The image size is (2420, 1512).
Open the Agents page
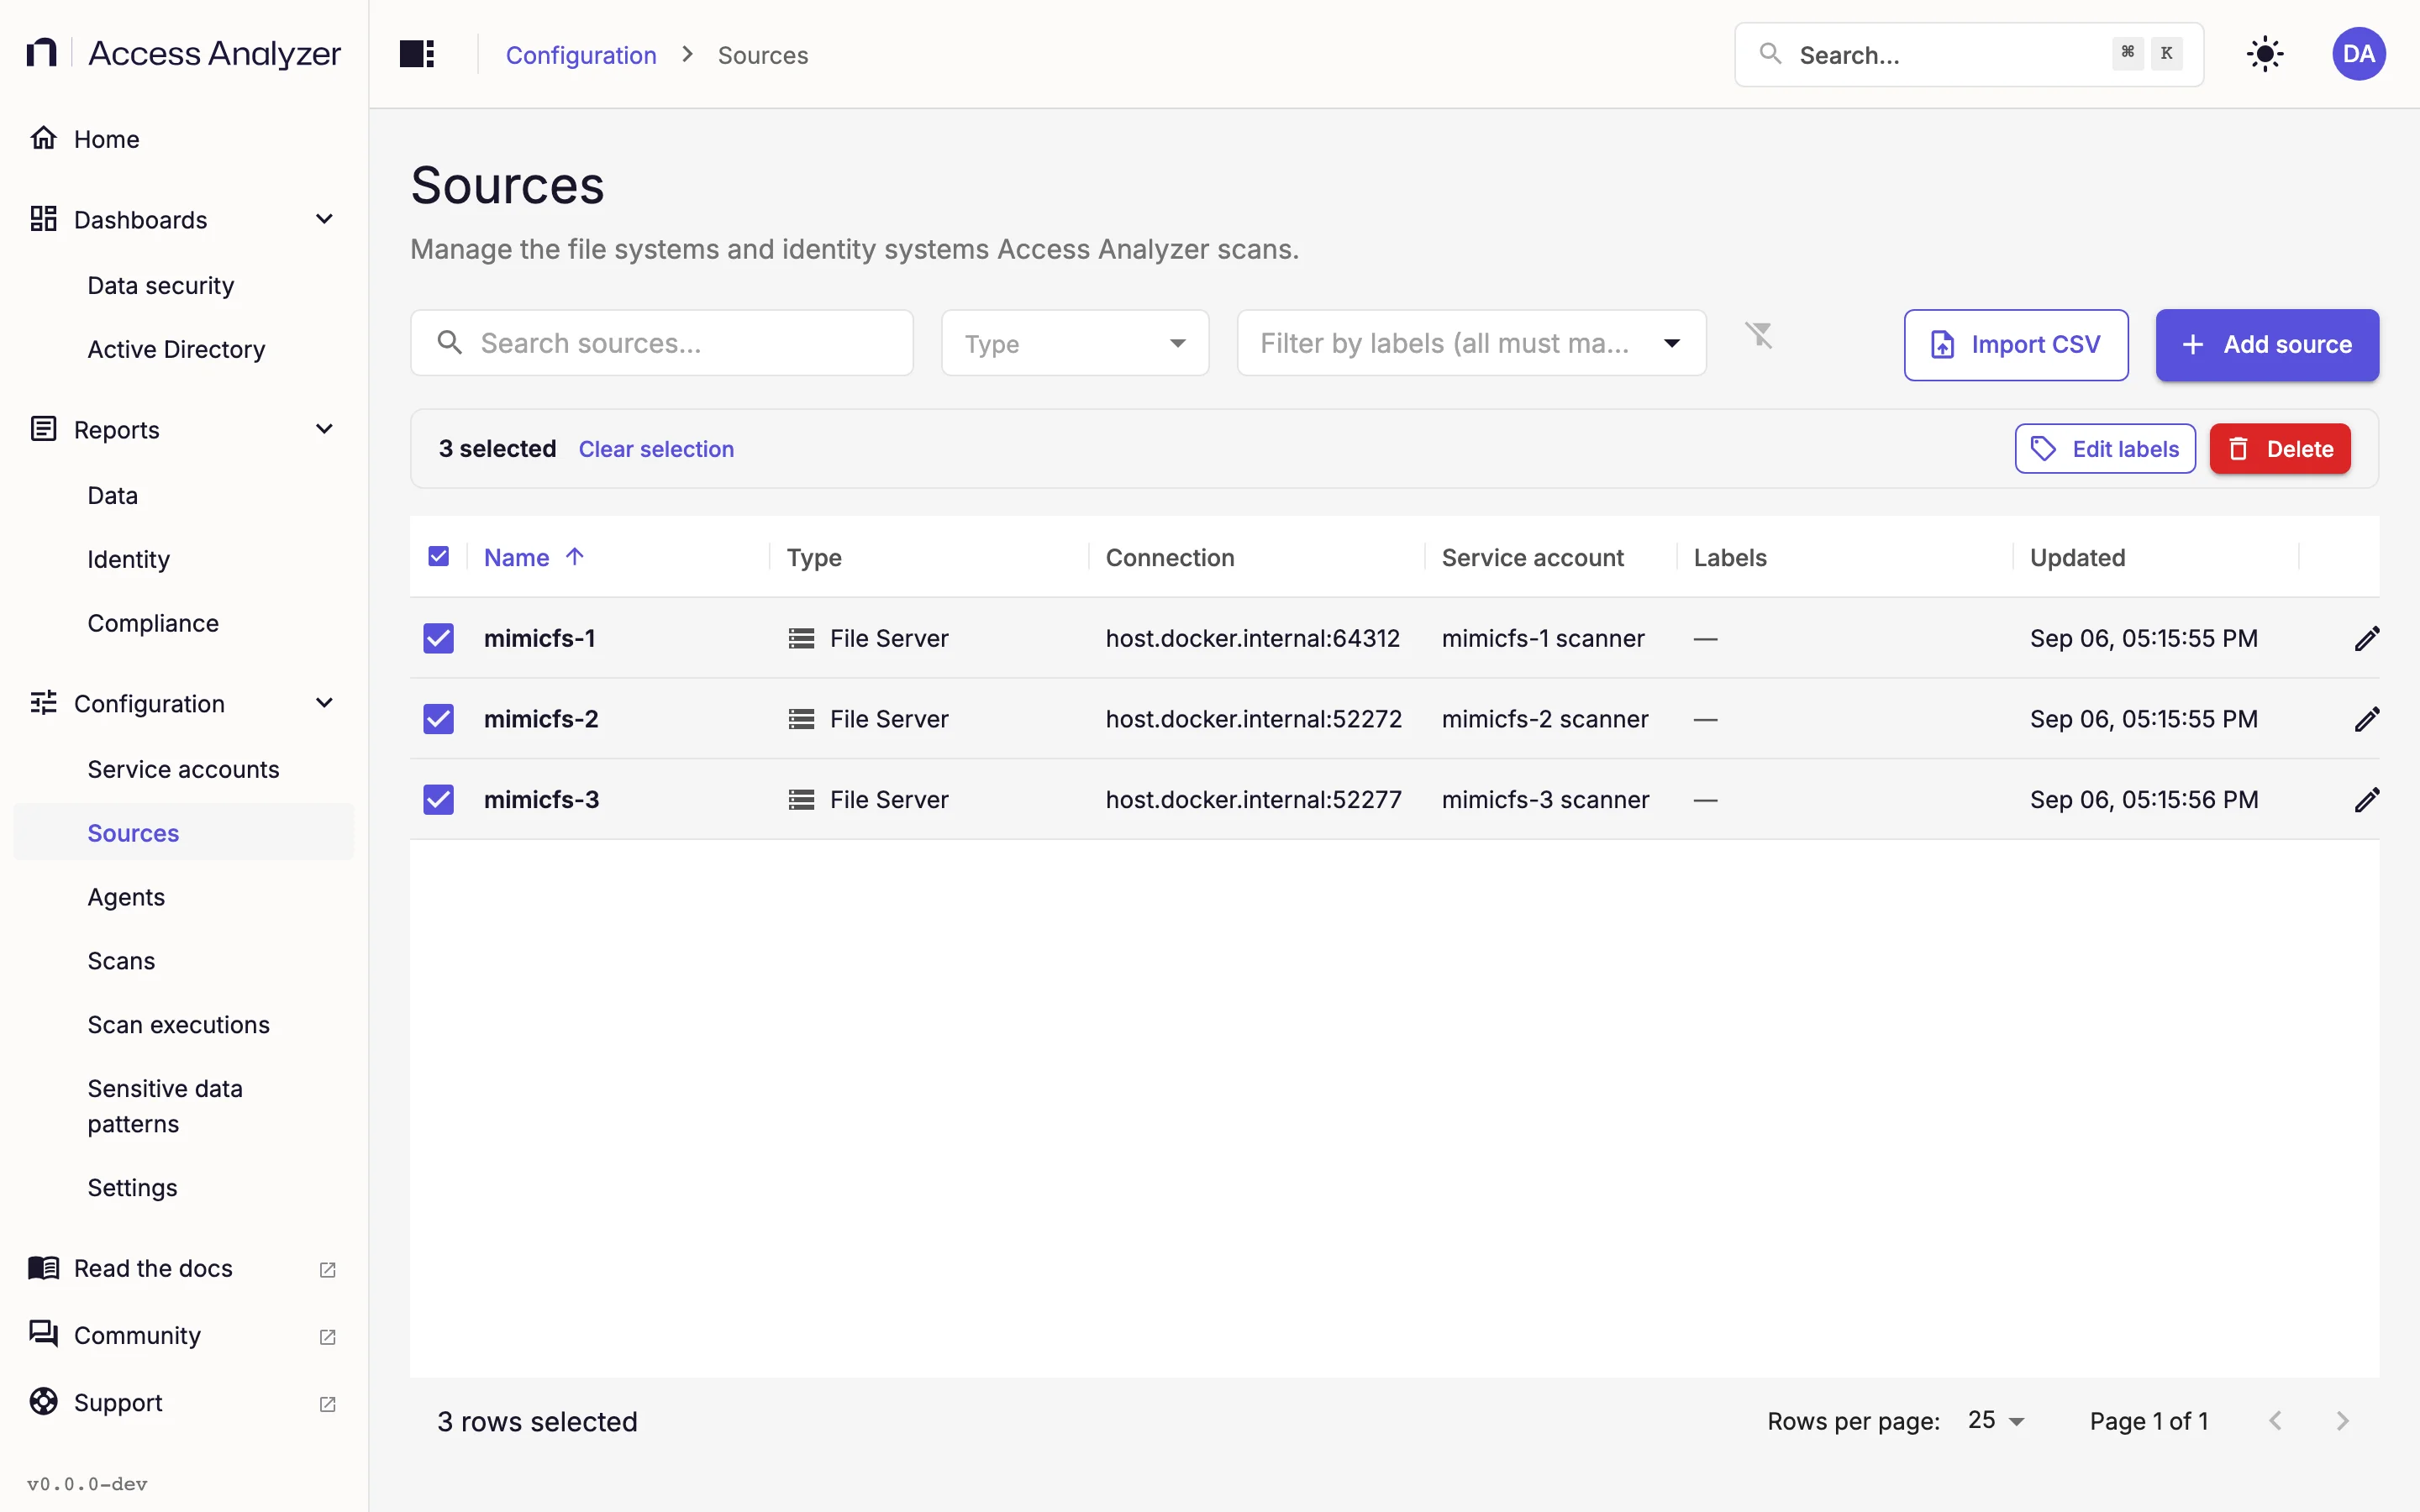126,897
